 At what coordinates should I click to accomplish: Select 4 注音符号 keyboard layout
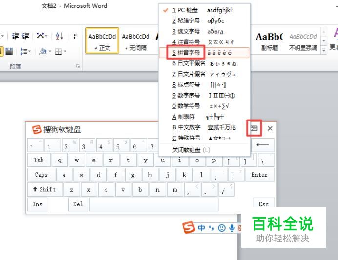[x=204, y=42]
